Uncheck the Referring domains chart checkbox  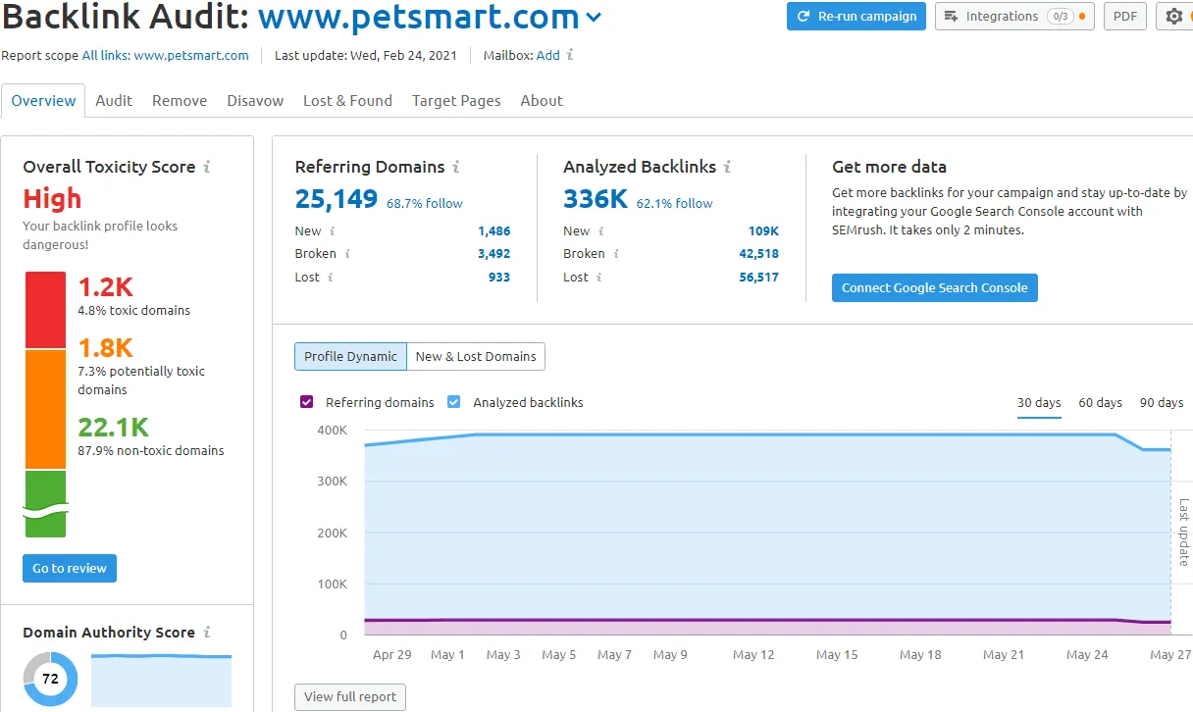click(307, 402)
